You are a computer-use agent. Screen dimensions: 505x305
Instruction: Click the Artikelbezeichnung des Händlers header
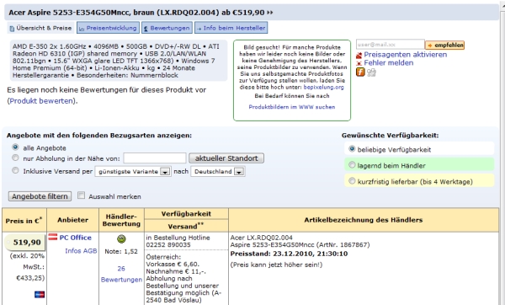point(364,220)
